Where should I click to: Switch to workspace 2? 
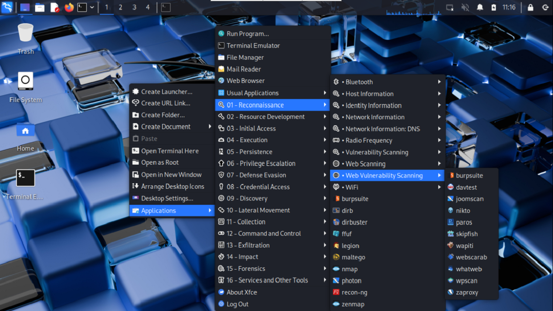click(120, 7)
